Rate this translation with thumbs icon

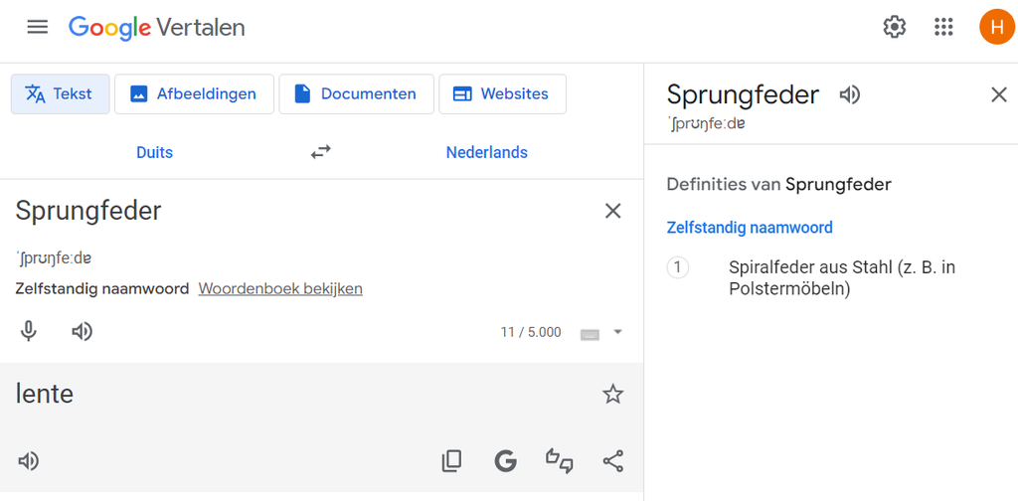point(560,460)
